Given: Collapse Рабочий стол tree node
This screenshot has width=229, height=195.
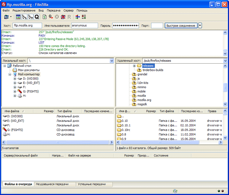Looking at the screenshot, I should point(5,66).
